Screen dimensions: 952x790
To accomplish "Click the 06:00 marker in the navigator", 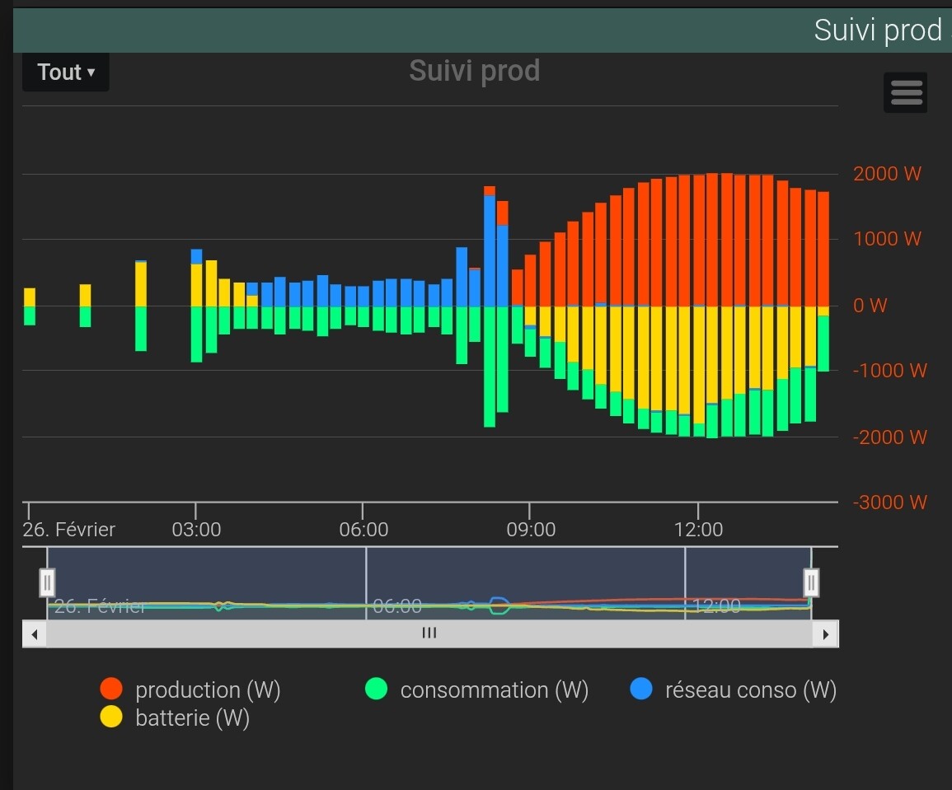I will click(396, 606).
